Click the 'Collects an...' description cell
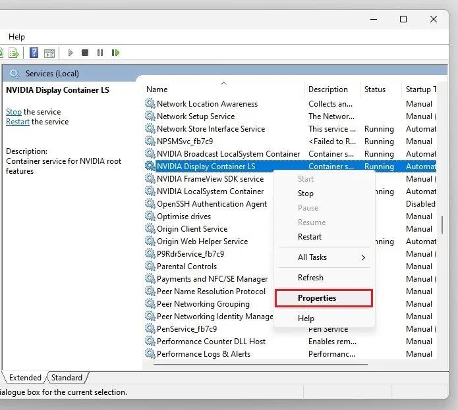The height and width of the screenshot is (410, 458). point(330,104)
